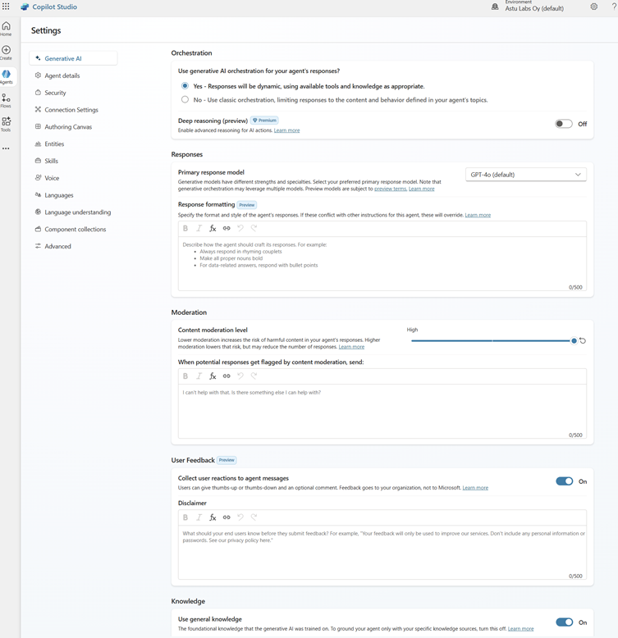Enable the Deep reasoning toggle

[x=564, y=124]
